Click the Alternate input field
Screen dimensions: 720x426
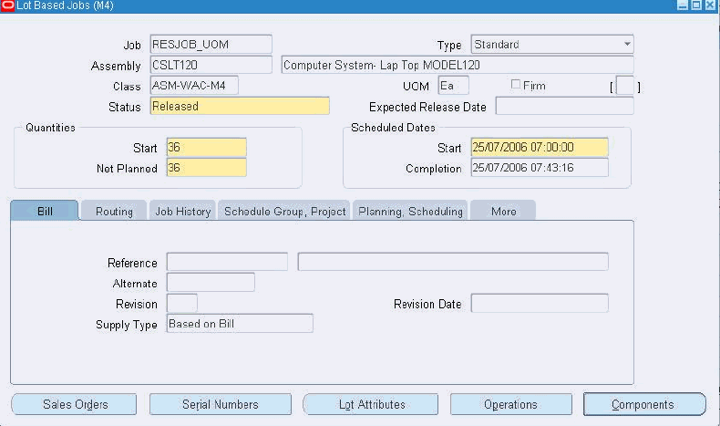tap(211, 282)
